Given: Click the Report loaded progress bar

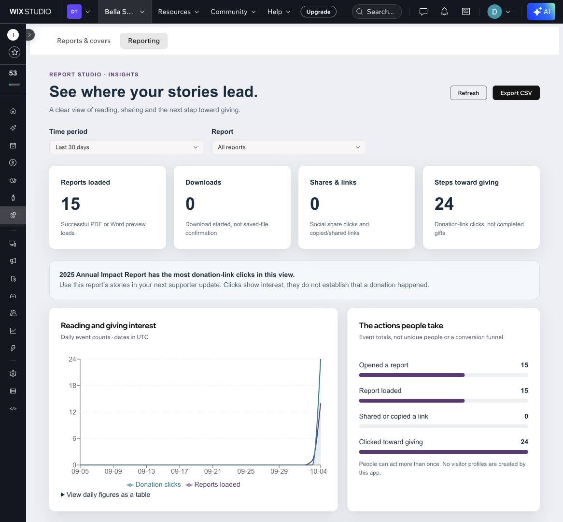Looking at the screenshot, I should pos(443,401).
